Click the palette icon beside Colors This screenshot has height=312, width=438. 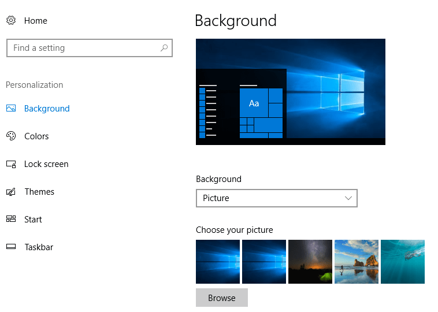click(11, 136)
